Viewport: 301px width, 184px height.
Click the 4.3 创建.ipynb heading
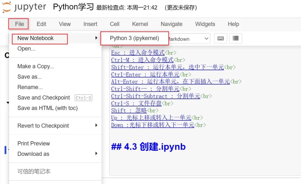(148, 147)
